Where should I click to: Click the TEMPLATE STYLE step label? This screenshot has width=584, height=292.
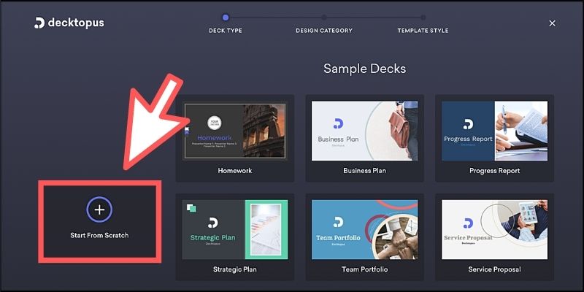(x=423, y=31)
